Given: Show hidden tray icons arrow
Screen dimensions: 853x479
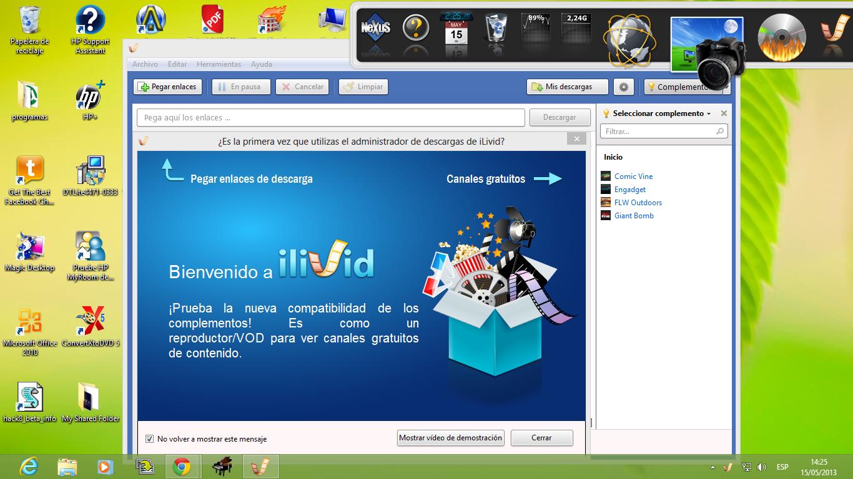Looking at the screenshot, I should pos(713,467).
